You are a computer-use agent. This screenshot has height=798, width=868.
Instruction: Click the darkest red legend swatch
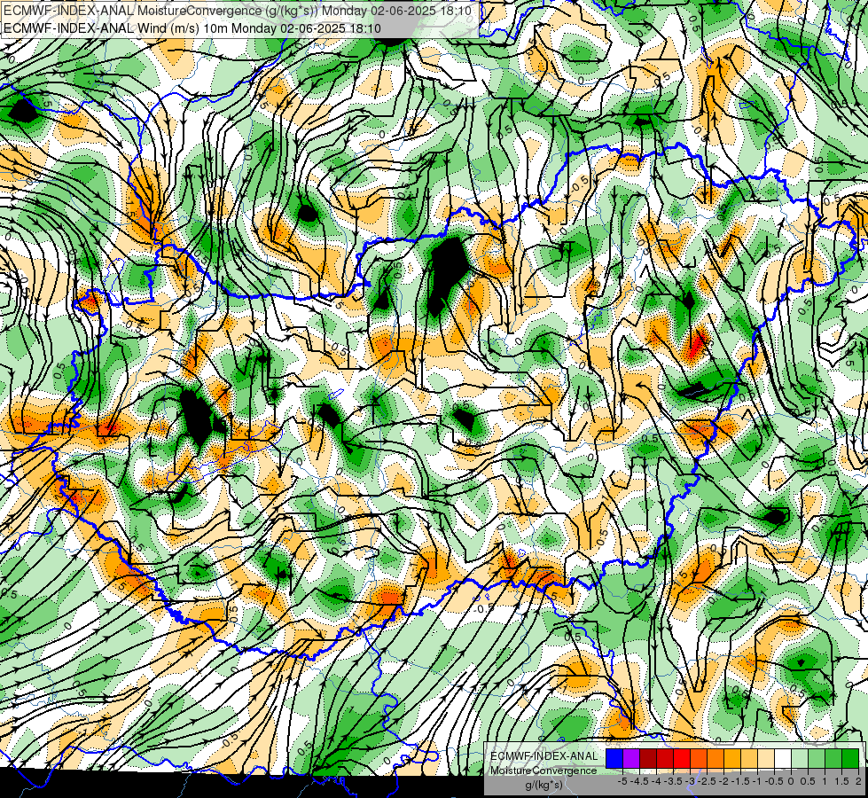tap(648, 758)
